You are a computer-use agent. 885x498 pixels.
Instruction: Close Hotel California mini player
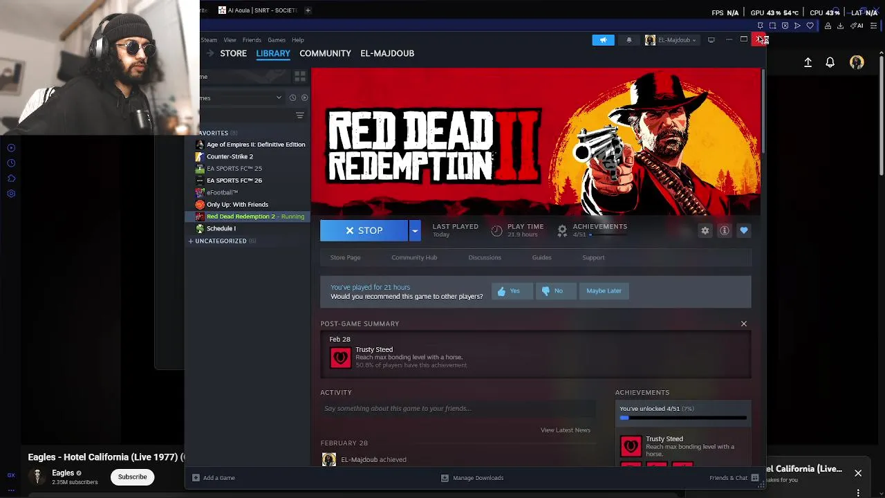click(858, 474)
